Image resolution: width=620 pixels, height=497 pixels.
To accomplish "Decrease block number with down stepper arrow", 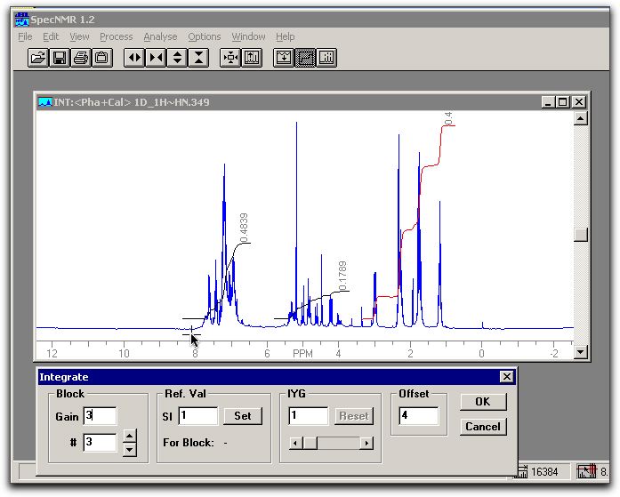I will 130,449.
